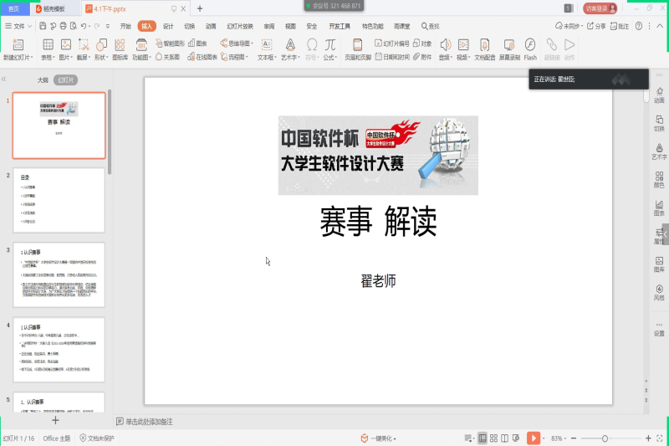Click the 附件 attachment paperclip button

coord(422,57)
